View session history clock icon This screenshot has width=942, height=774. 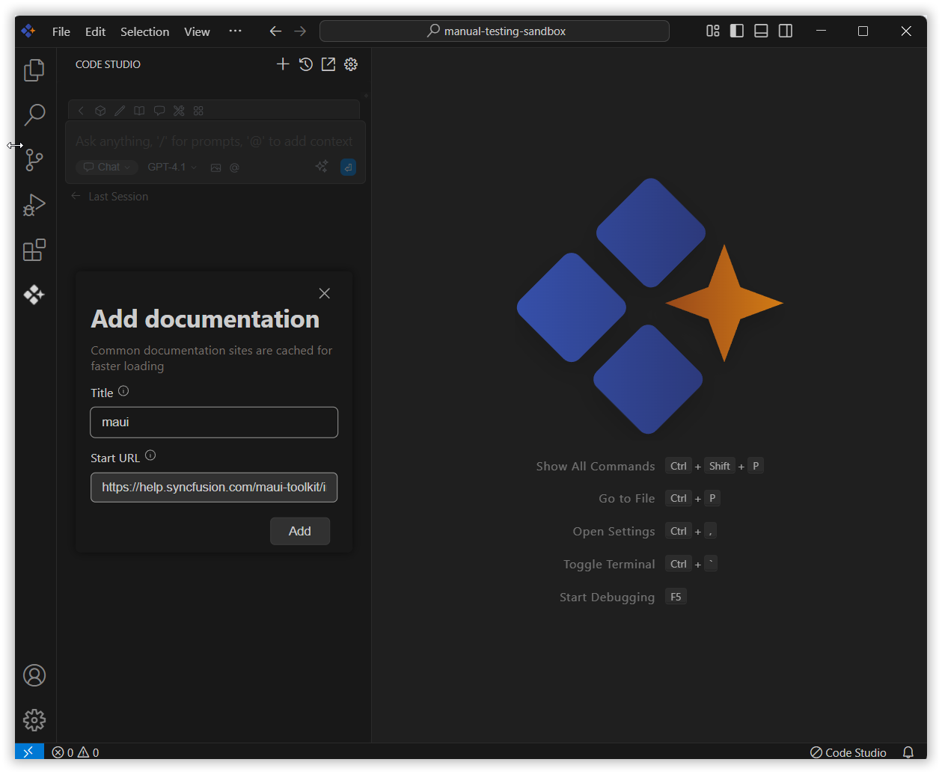tap(305, 64)
